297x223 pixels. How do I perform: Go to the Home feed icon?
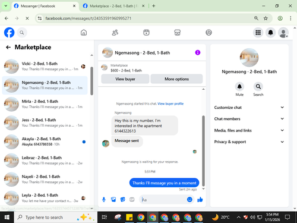click(x=84, y=33)
